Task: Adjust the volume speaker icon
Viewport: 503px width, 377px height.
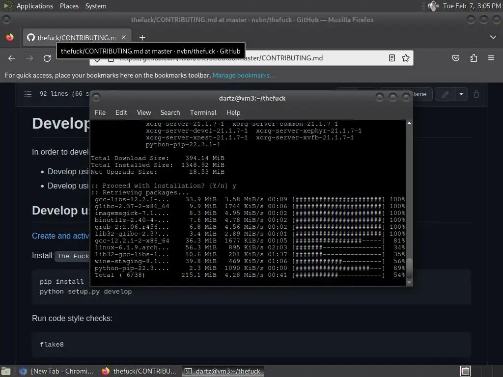Action: click(x=433, y=6)
